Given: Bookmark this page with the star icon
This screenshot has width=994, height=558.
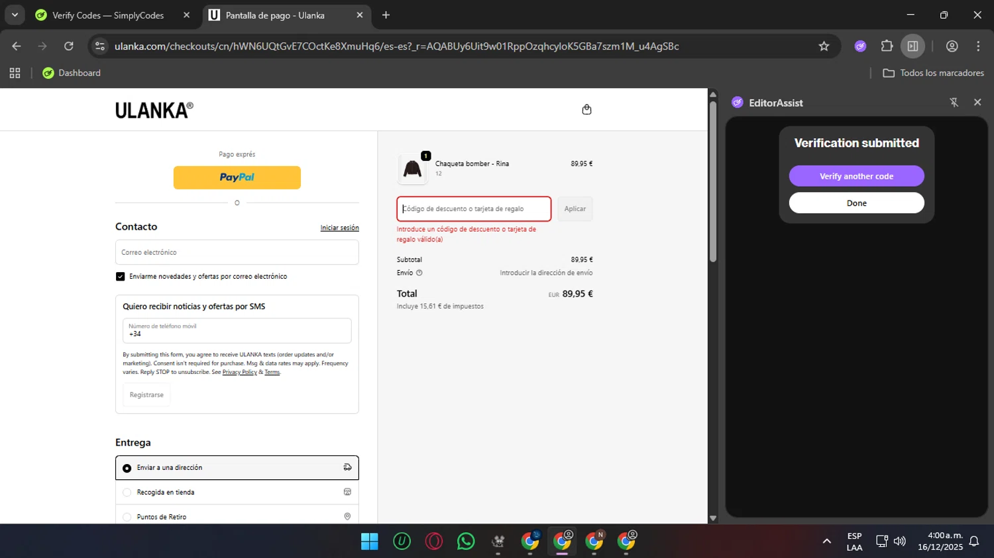Looking at the screenshot, I should point(824,46).
